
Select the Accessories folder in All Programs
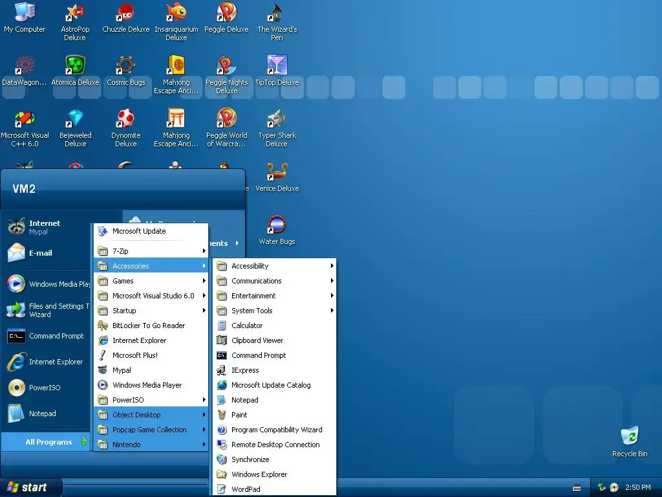point(151,266)
